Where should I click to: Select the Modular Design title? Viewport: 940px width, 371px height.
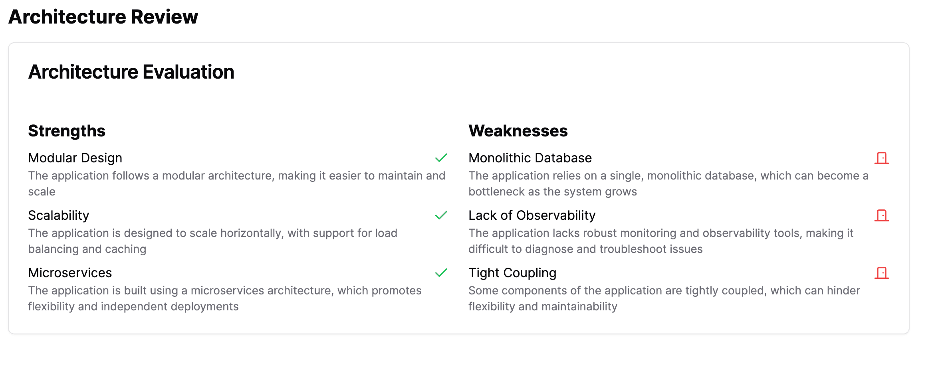click(x=75, y=158)
